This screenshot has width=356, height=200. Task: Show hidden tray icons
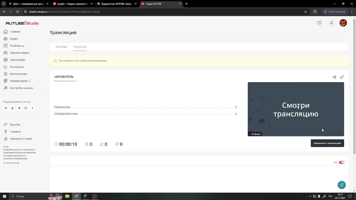point(310,196)
